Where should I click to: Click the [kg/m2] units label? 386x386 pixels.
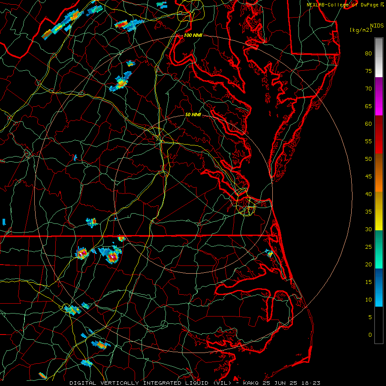[x=361, y=30]
